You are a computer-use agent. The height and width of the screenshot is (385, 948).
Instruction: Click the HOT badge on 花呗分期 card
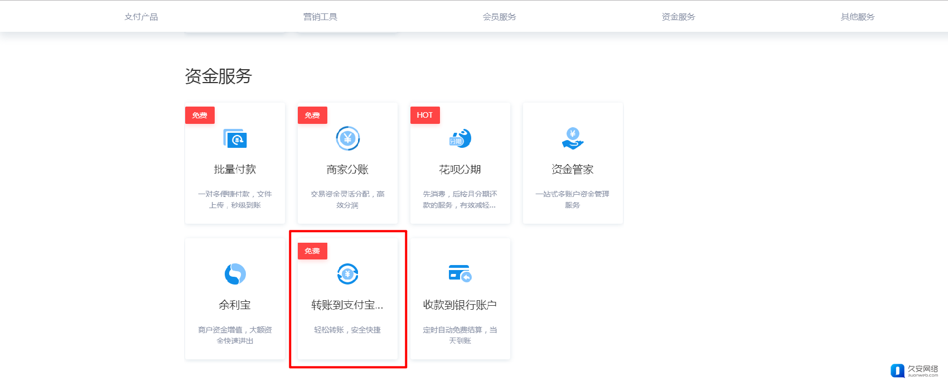tap(425, 115)
